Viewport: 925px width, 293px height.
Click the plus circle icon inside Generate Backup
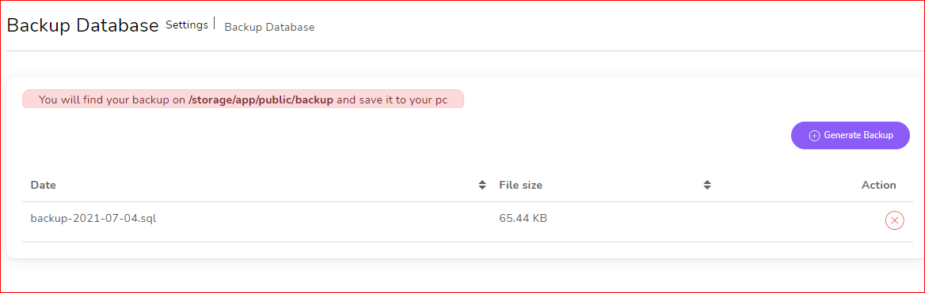[x=814, y=136]
